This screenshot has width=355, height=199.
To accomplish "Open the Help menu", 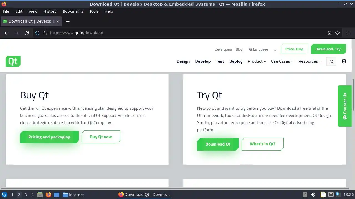I will point(109,11).
